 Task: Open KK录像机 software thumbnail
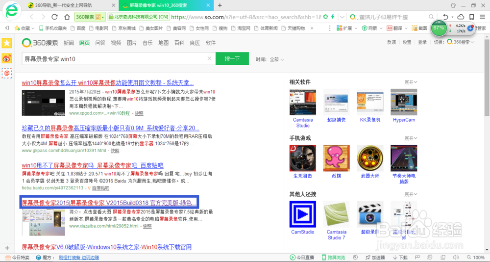pyautogui.click(x=370, y=102)
